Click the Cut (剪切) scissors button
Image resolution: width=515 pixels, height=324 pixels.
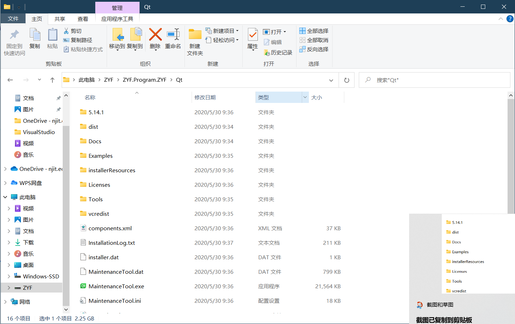[x=73, y=31]
